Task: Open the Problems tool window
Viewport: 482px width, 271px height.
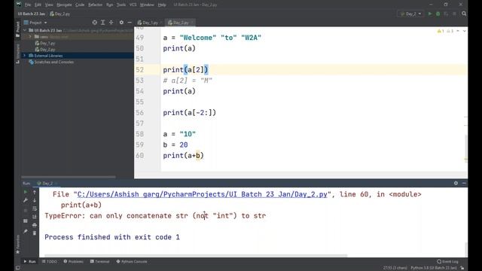Action: click(x=74, y=261)
